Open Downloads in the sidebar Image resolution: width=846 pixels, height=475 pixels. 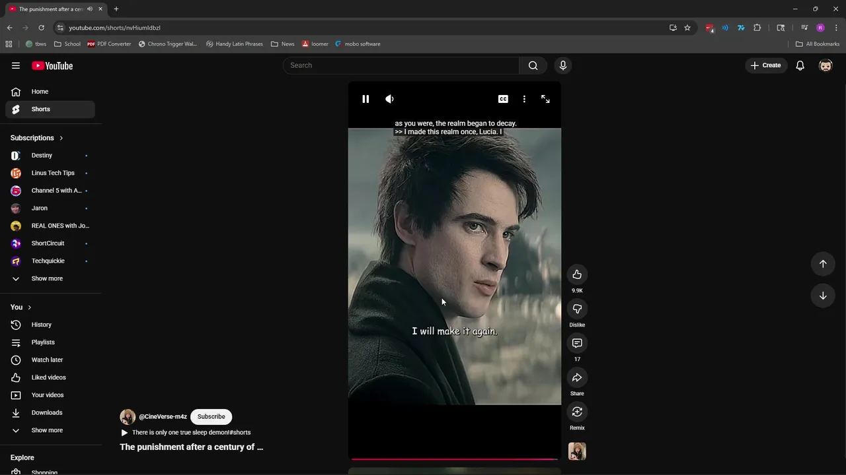click(x=50, y=413)
